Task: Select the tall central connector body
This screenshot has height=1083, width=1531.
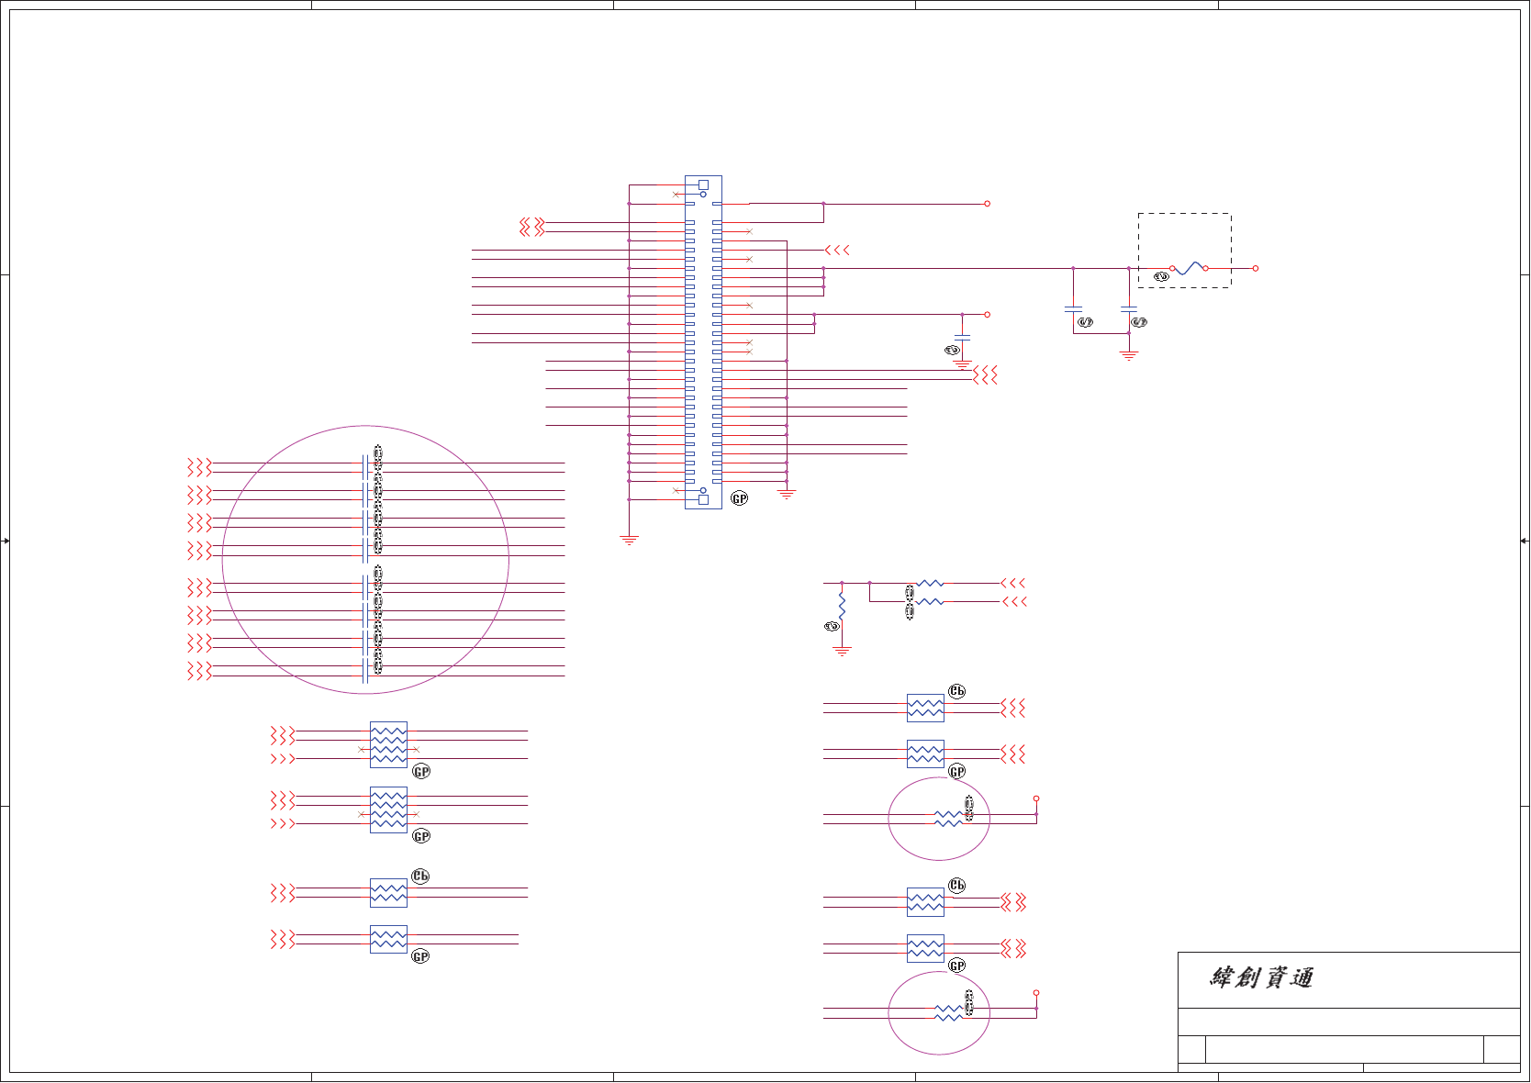Action: pyautogui.click(x=703, y=341)
